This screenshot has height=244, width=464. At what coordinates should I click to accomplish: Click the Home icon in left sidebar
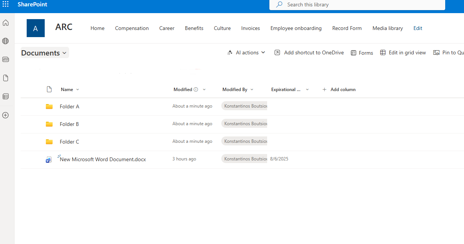pos(6,23)
